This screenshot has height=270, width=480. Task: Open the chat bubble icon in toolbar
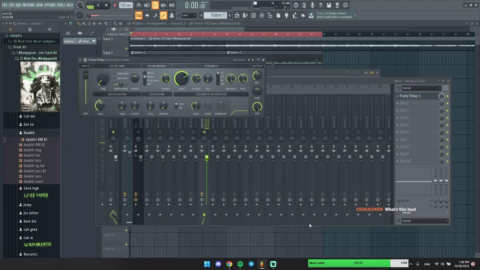click(345, 5)
